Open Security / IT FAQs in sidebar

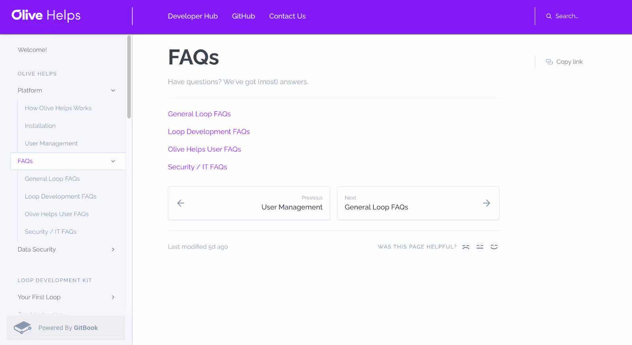(51, 232)
